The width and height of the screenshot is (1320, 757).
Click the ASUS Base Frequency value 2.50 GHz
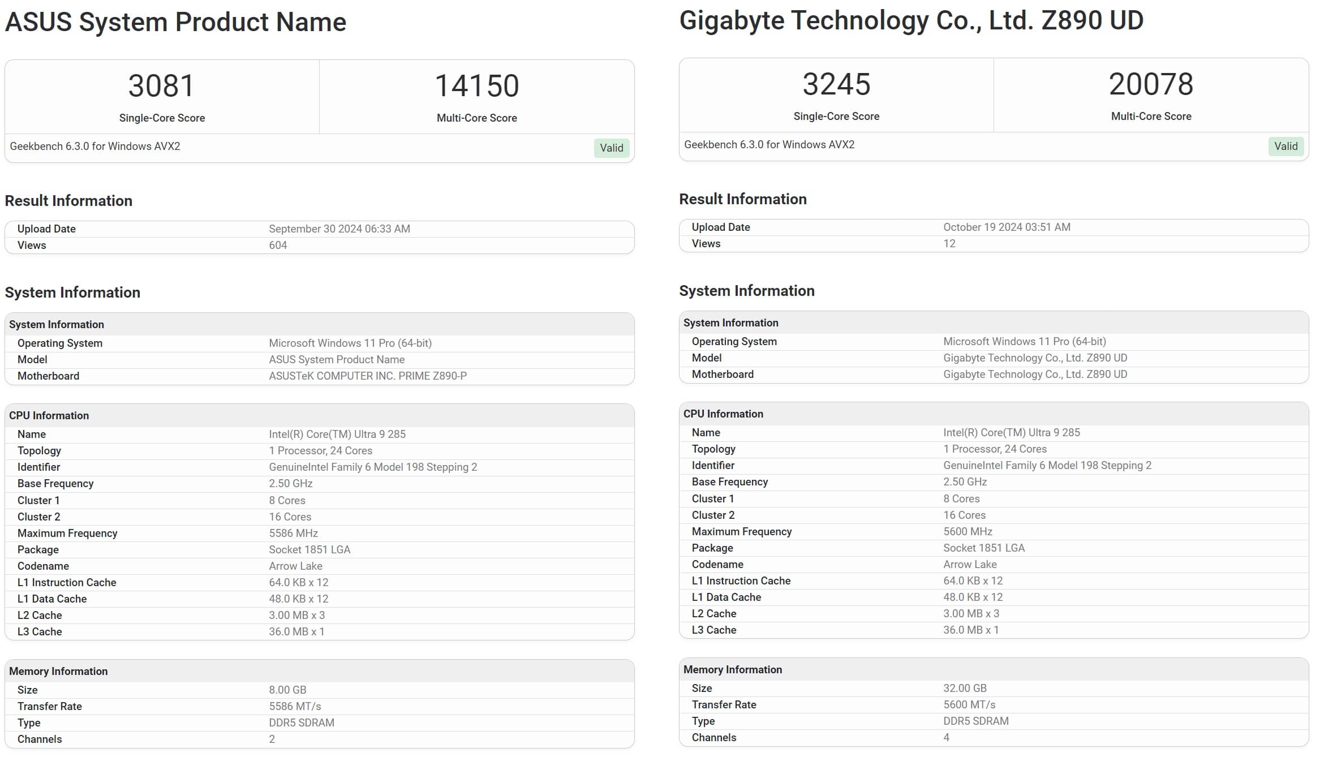(291, 483)
